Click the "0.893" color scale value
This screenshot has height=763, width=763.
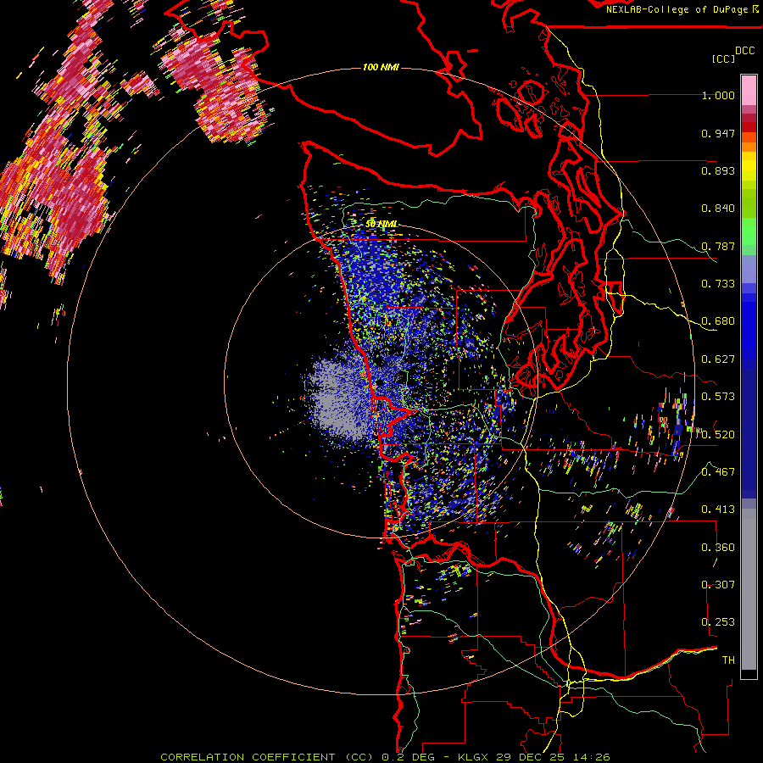coord(718,170)
